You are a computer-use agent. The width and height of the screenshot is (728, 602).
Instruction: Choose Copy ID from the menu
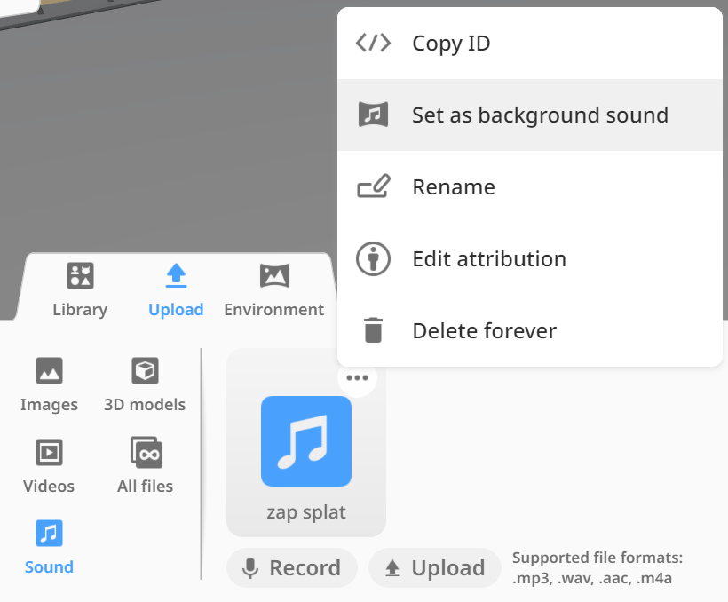click(x=530, y=44)
